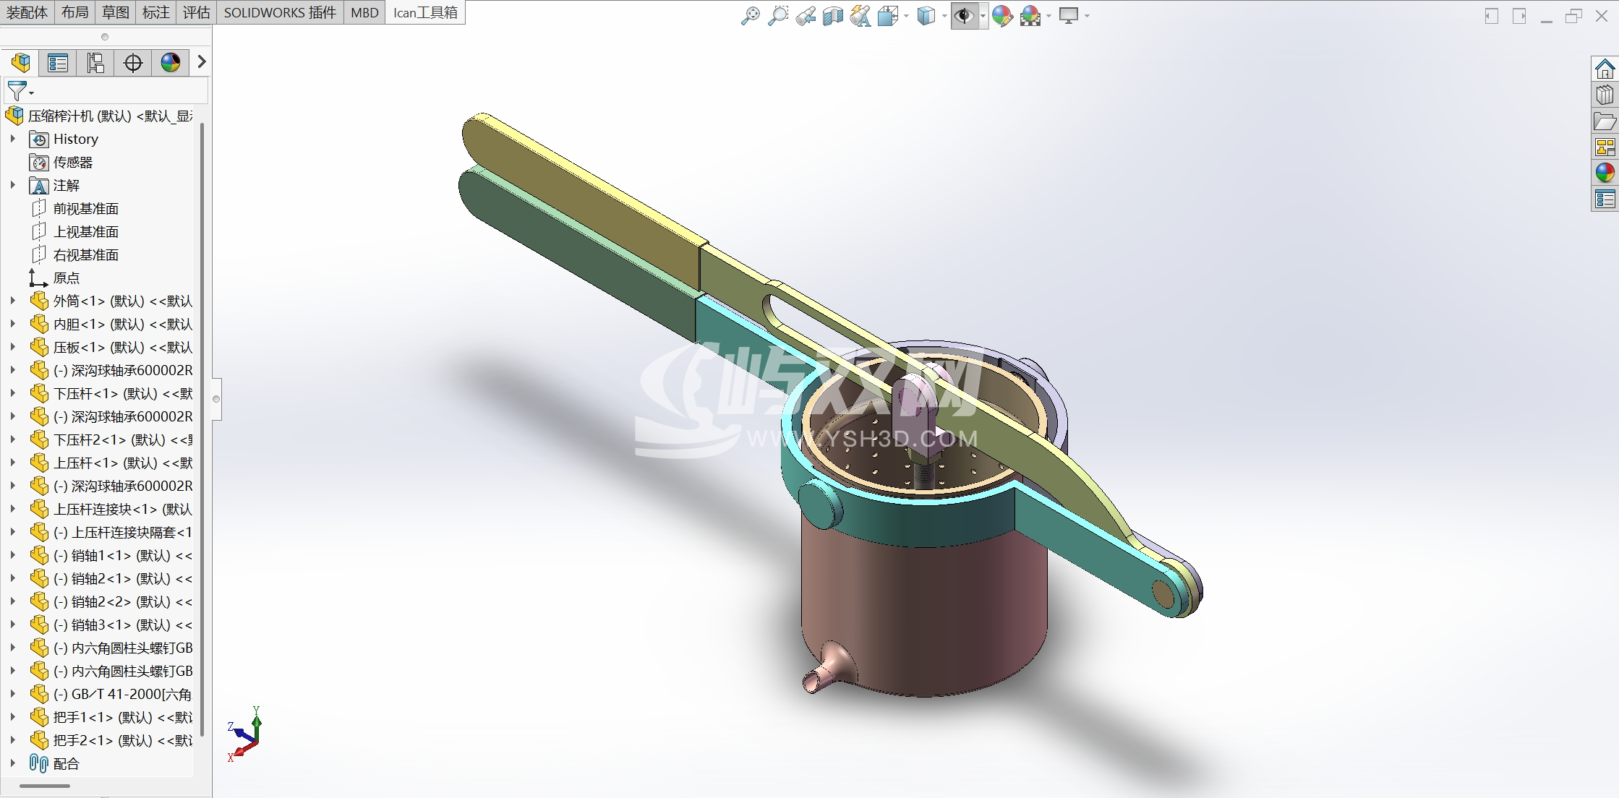Click the Design Library icon in task pane
This screenshot has width=1619, height=798.
coord(1605,95)
